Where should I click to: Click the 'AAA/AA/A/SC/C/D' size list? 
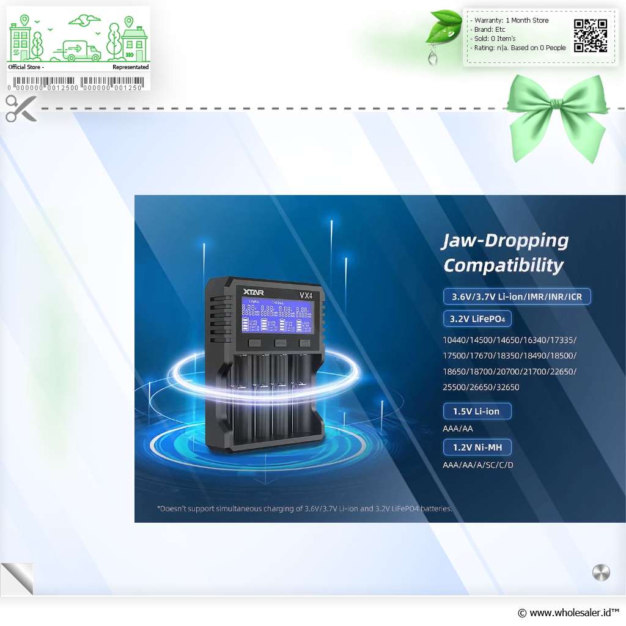point(478,465)
